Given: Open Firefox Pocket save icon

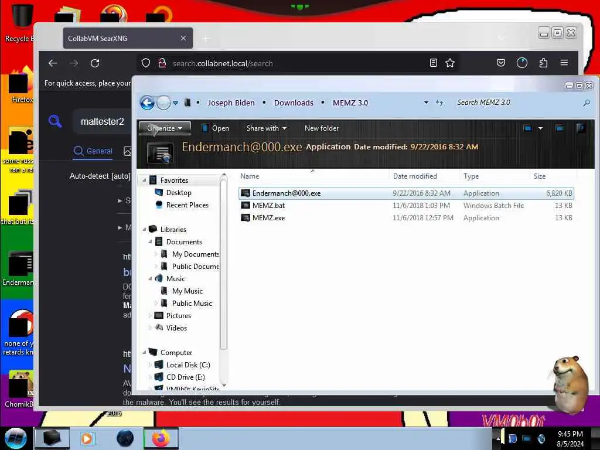Looking at the screenshot, I should click(501, 63).
